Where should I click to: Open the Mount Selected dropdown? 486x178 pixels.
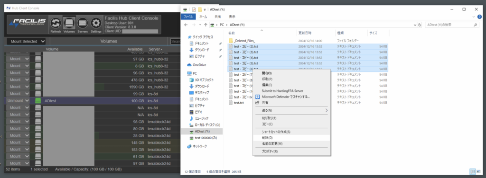point(27,41)
